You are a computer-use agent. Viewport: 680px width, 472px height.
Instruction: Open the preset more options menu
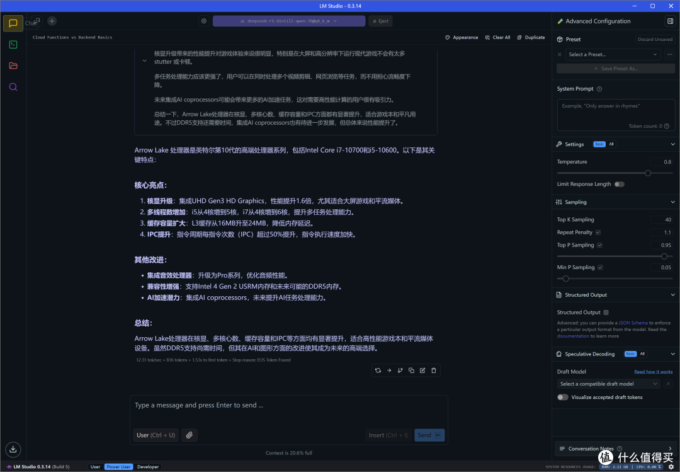670,54
